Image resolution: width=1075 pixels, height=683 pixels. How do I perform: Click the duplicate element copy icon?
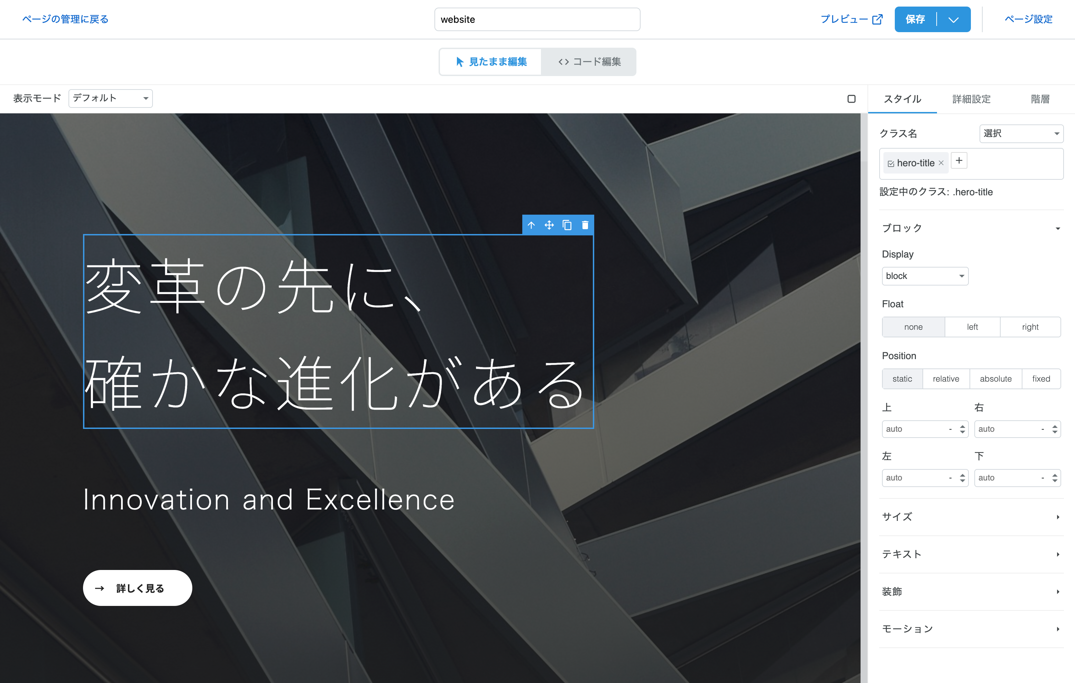click(567, 225)
